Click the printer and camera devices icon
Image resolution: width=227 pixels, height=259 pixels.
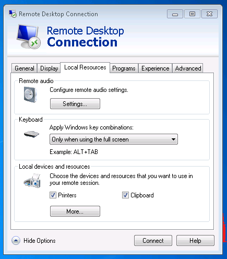pos(32,181)
